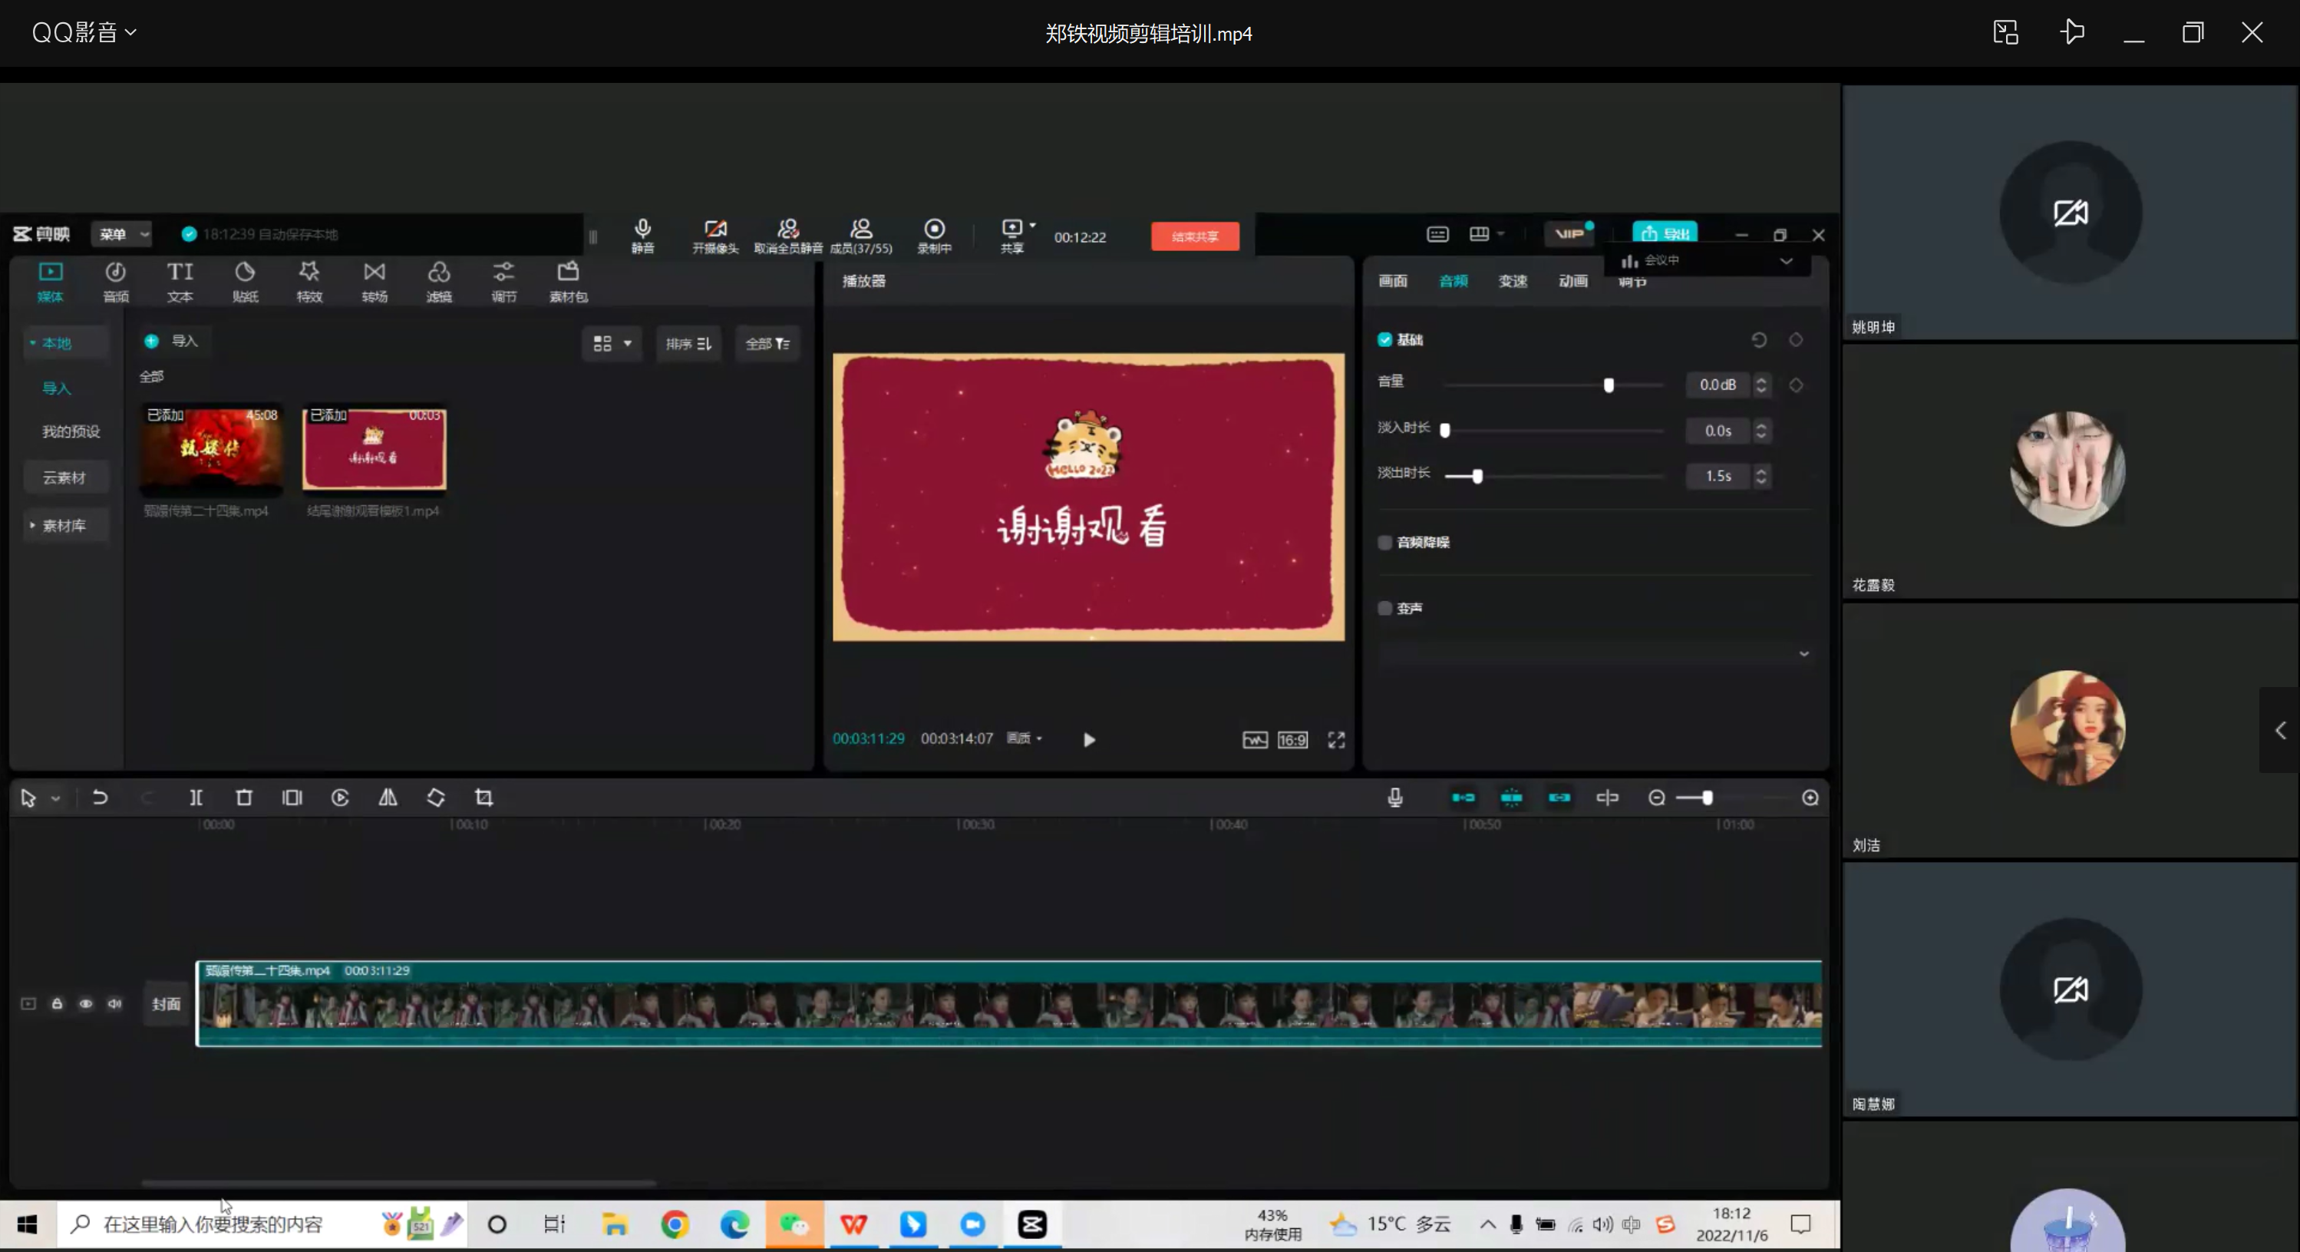This screenshot has height=1252, width=2300.
Task: Open the 变声 voice effect dropdown
Action: pyautogui.click(x=1595, y=655)
